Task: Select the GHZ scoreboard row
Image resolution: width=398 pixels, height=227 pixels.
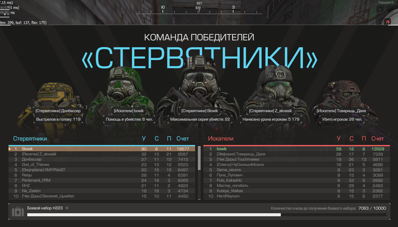Action: click(102, 185)
